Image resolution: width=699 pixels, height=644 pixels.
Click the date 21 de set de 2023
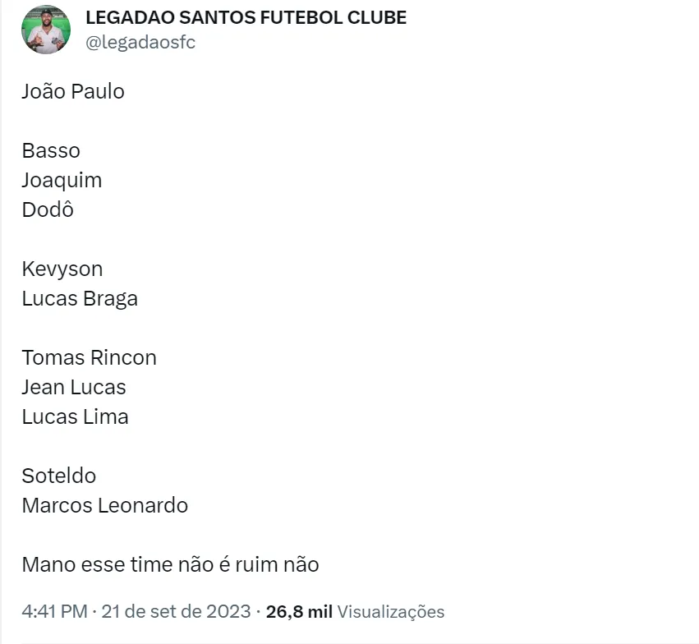[x=177, y=612]
